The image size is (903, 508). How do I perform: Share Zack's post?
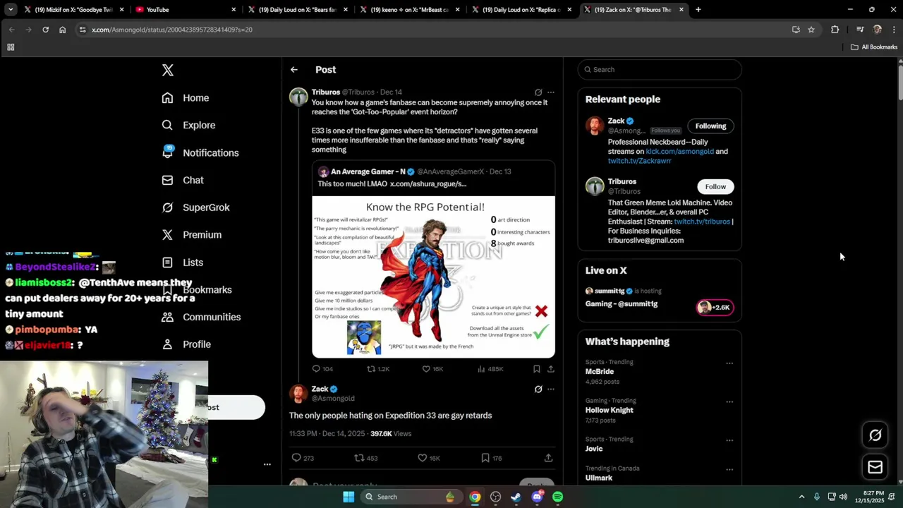tap(548, 458)
